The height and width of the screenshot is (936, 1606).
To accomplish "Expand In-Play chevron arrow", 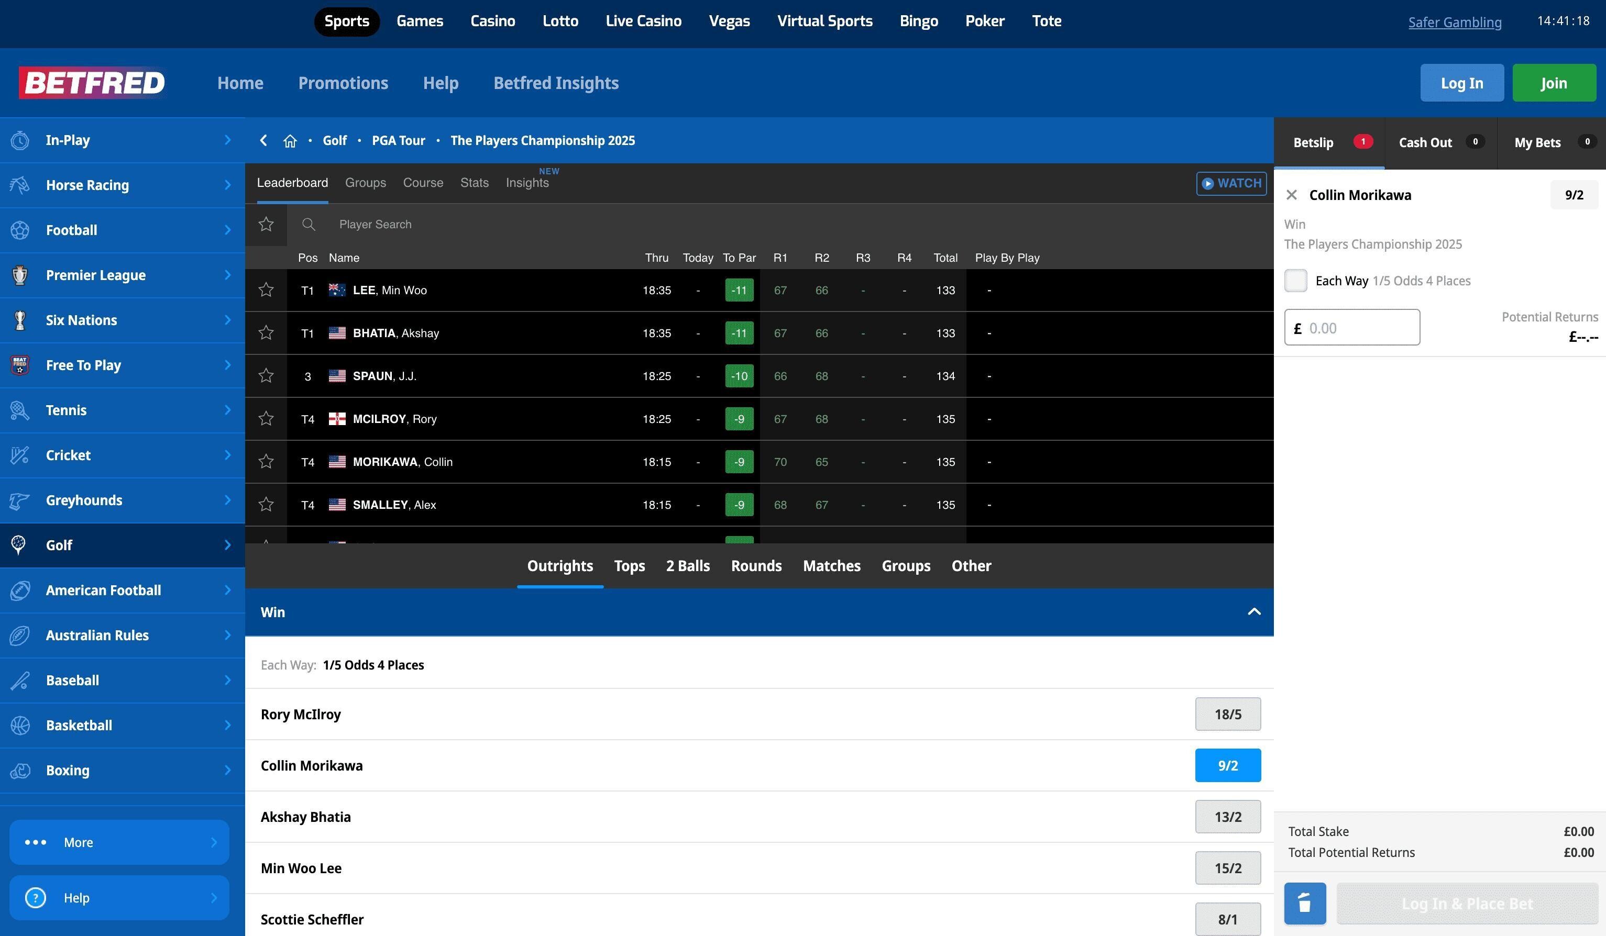I will (x=227, y=140).
